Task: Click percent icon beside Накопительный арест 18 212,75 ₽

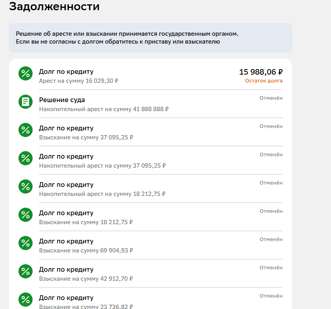Action: click(26, 186)
